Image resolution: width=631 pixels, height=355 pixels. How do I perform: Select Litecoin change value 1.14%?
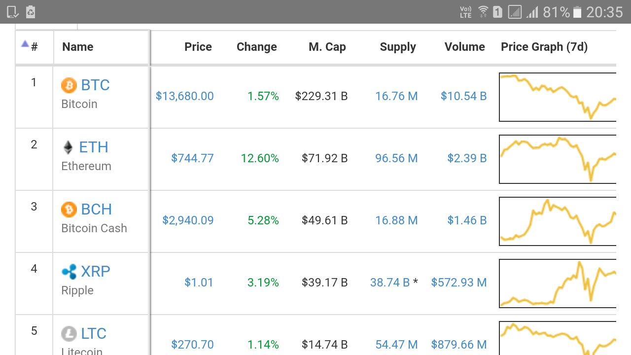[x=263, y=345]
